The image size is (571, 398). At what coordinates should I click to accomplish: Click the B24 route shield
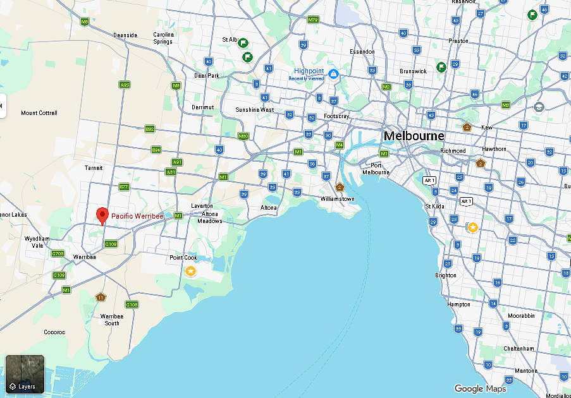156,150
